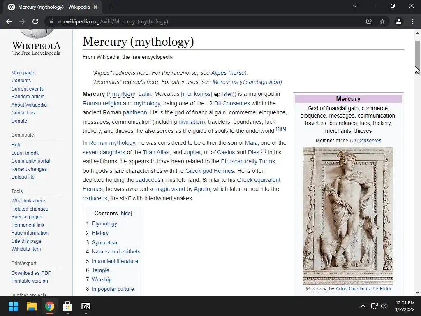Jump to Syncretism section in contents
Image resolution: width=421 pixels, height=316 pixels.
click(x=105, y=242)
